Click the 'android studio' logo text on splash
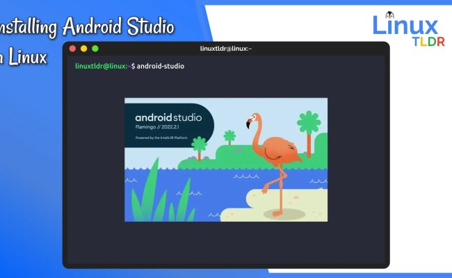Screen dimensions: 452x278 tap(168, 117)
